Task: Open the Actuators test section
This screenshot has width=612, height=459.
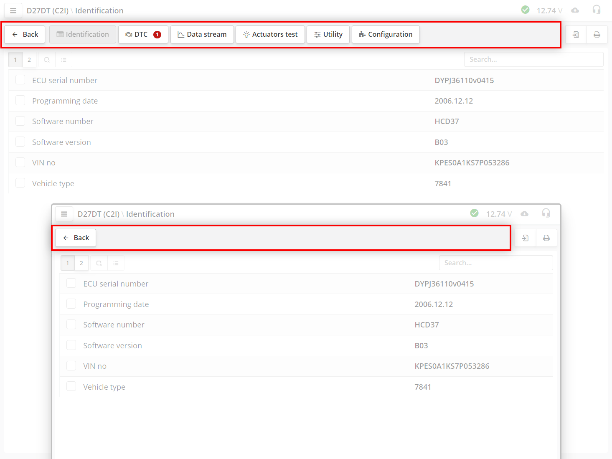Action: tap(270, 35)
